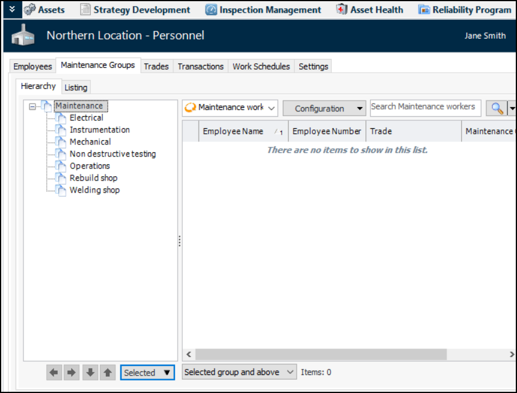Switch to the Employees tab
The image size is (517, 393).
[x=33, y=66]
